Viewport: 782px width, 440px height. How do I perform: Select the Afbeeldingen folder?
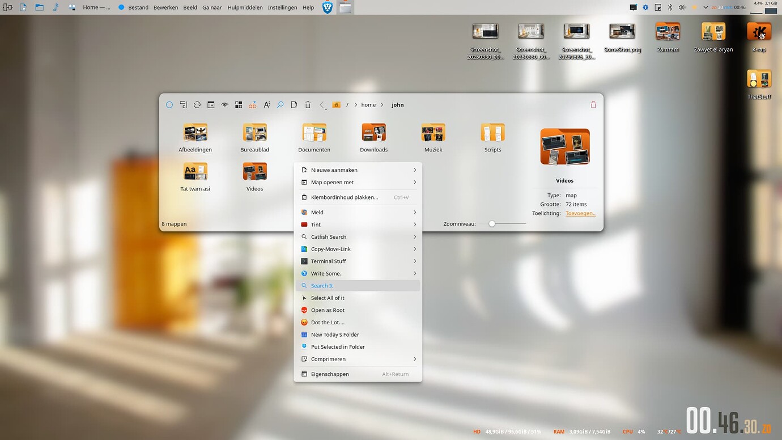195,138
